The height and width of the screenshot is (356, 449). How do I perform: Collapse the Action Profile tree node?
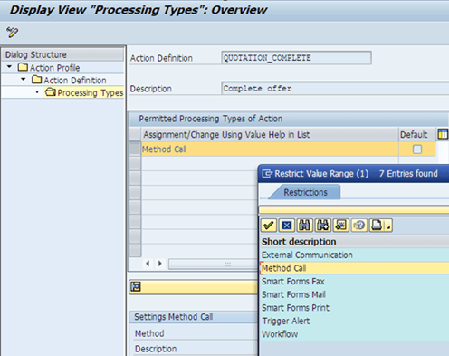tap(9, 66)
